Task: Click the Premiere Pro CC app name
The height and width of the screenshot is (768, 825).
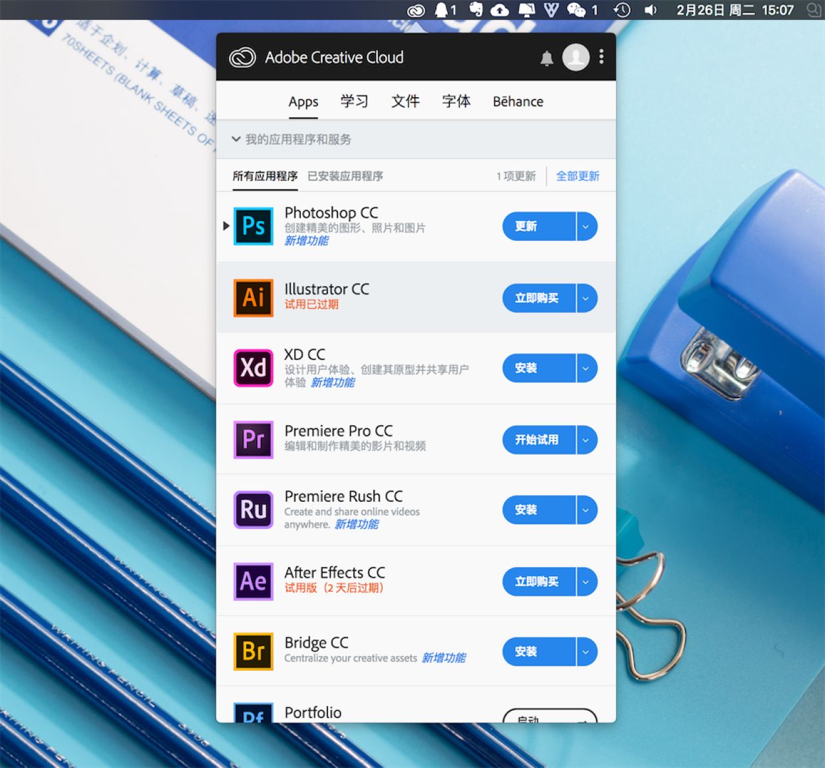Action: [339, 431]
